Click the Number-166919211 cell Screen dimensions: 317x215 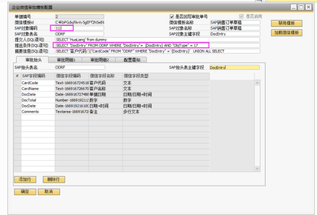72,100
